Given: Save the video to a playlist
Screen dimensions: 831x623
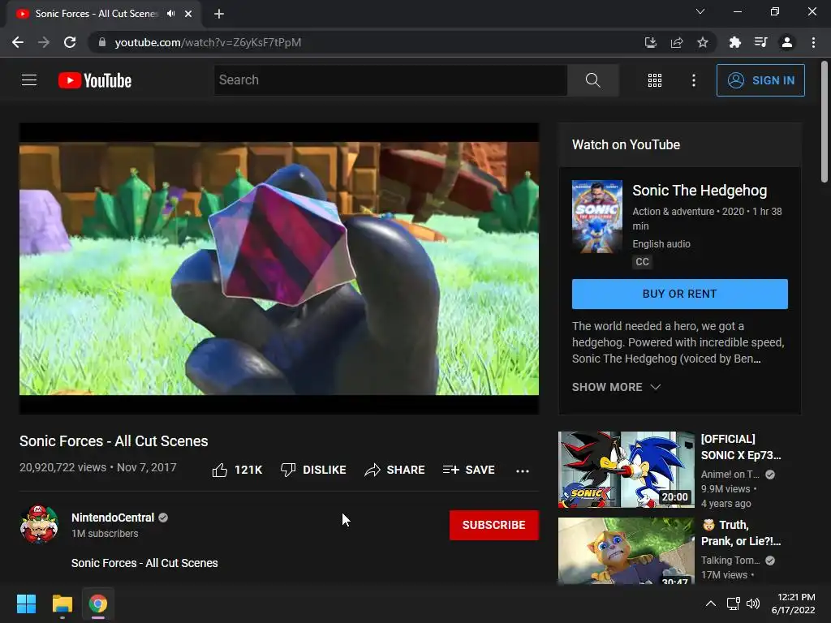Looking at the screenshot, I should [x=468, y=470].
